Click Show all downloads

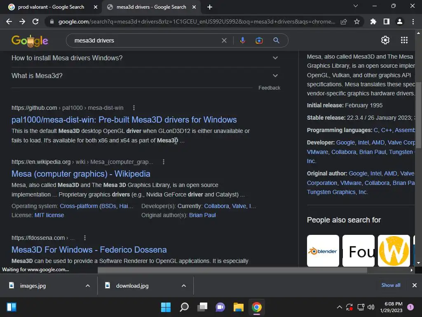pos(391,285)
